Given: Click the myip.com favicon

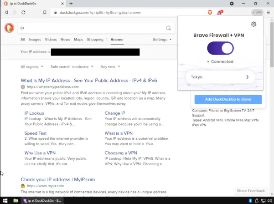Looking at the screenshot, I should (23, 186).
